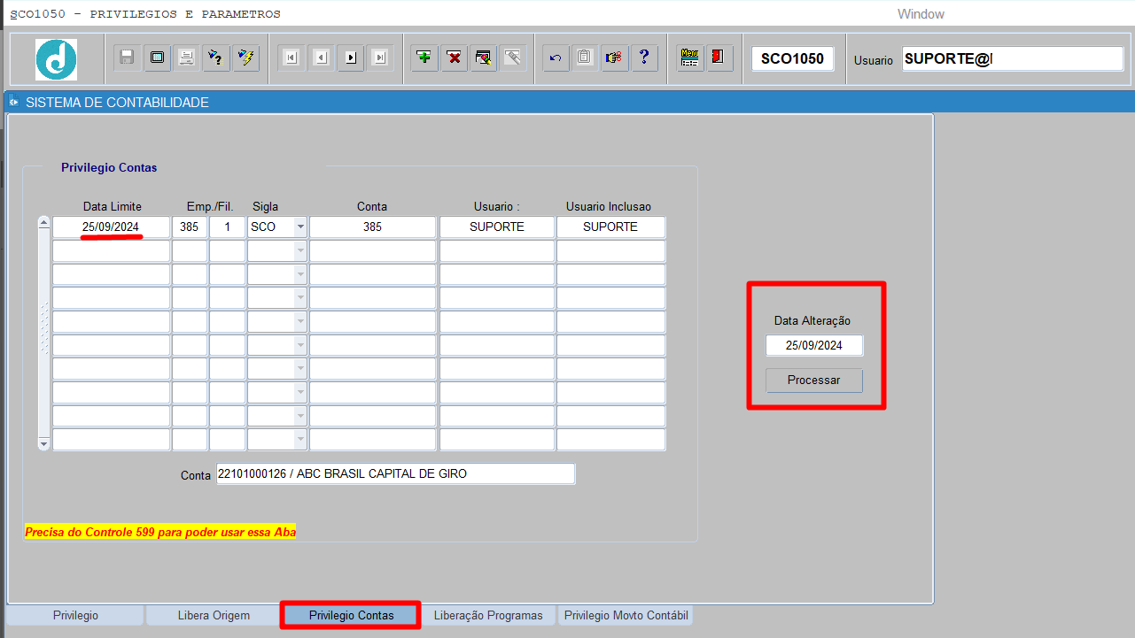Click the pointing-hand toolbar icon
Image resolution: width=1135 pixels, height=638 pixels.
(614, 58)
